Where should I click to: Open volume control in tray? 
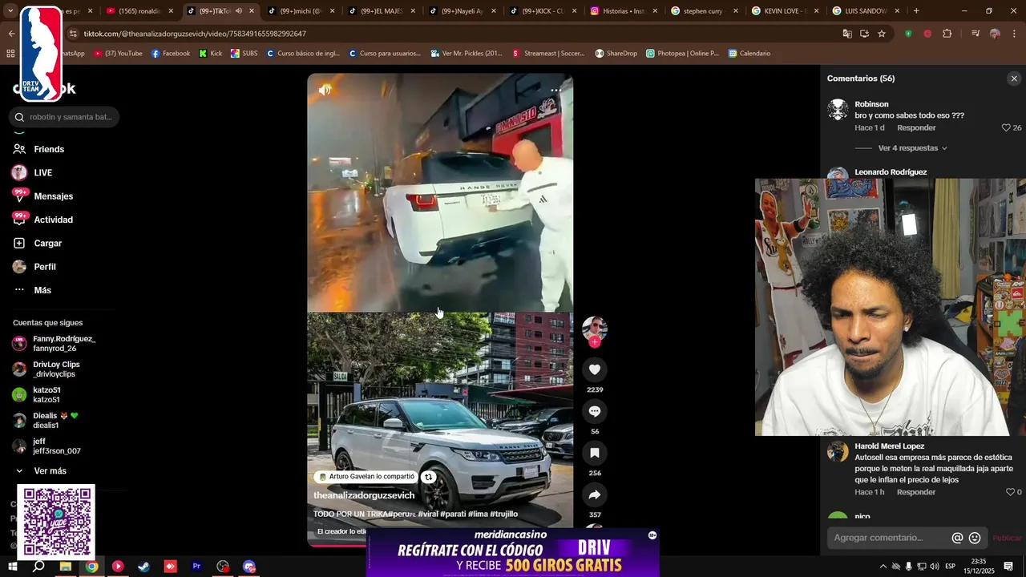934,567
